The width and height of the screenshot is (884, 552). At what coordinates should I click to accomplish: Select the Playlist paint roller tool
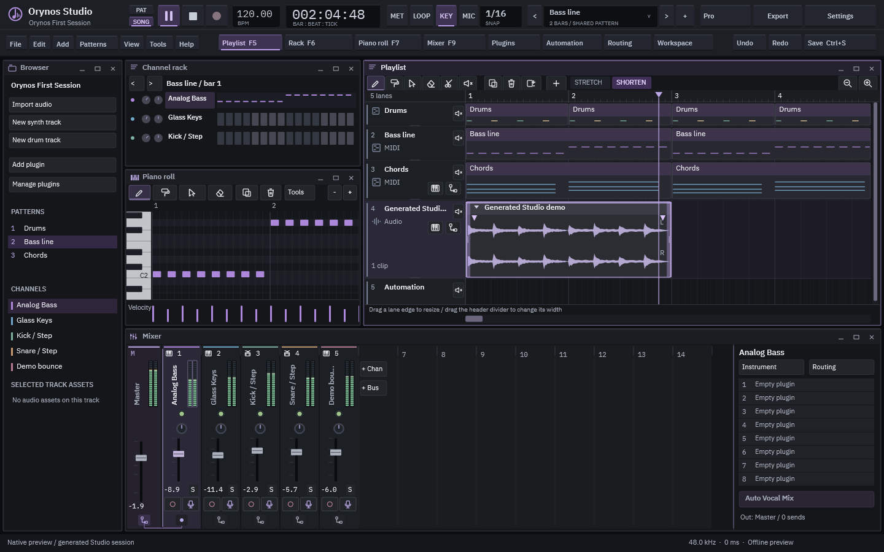pos(395,83)
